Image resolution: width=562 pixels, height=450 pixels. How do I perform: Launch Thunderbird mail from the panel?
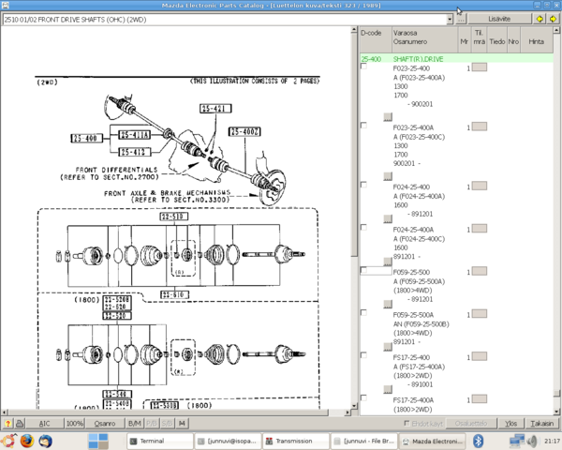coord(45,441)
